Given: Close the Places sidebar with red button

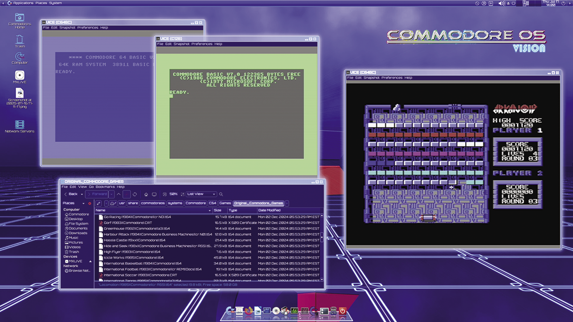Looking at the screenshot, I should coord(90,204).
